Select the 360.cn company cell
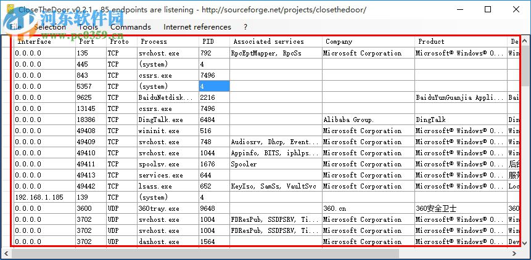The width and height of the screenshot is (531, 260). click(368, 209)
